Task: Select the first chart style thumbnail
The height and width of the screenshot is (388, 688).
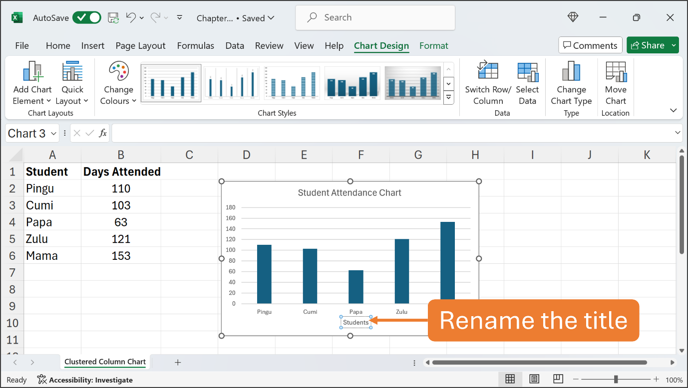Action: (x=171, y=83)
